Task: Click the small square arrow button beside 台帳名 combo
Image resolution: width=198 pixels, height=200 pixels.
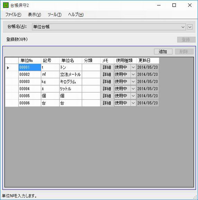Action: (x=190, y=27)
